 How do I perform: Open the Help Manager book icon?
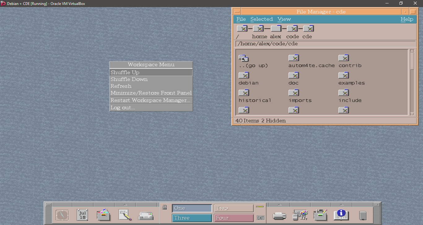[x=341, y=215]
